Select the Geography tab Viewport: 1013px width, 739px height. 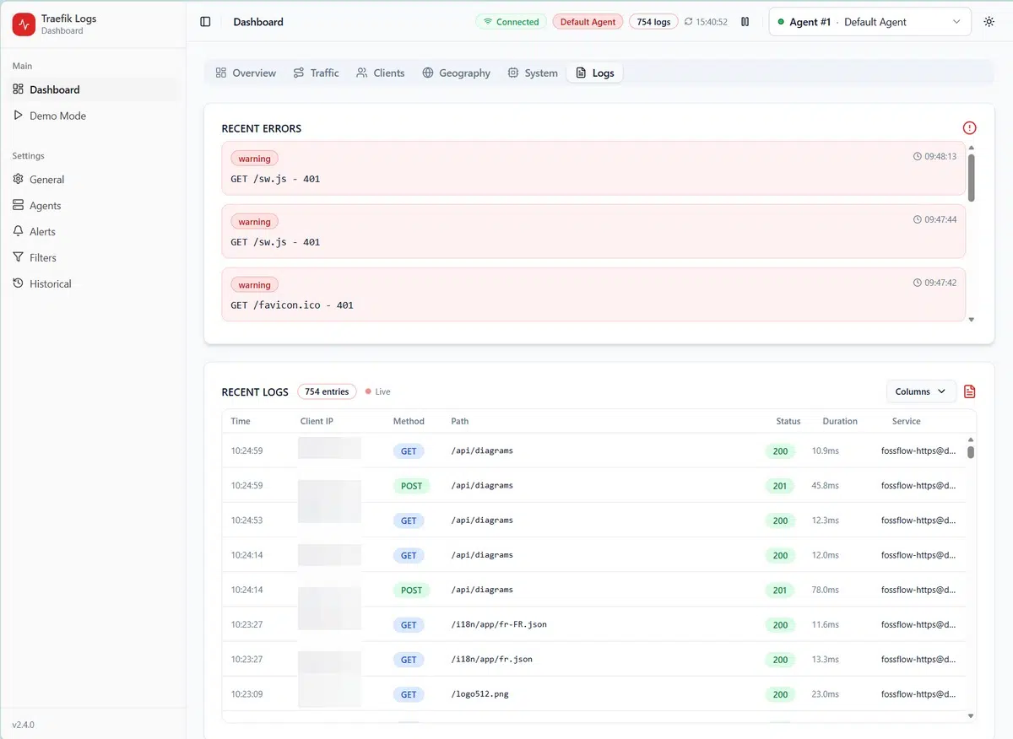tap(456, 73)
